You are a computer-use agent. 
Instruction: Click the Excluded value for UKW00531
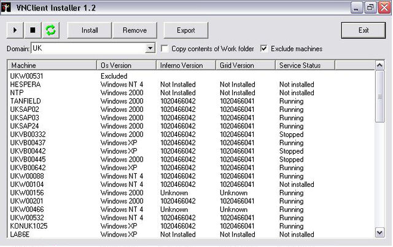coord(114,76)
